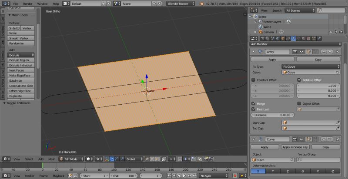Viewport: 348px width, 179px height.
Task: Open the Global orientation dropdown
Action: click(x=134, y=159)
